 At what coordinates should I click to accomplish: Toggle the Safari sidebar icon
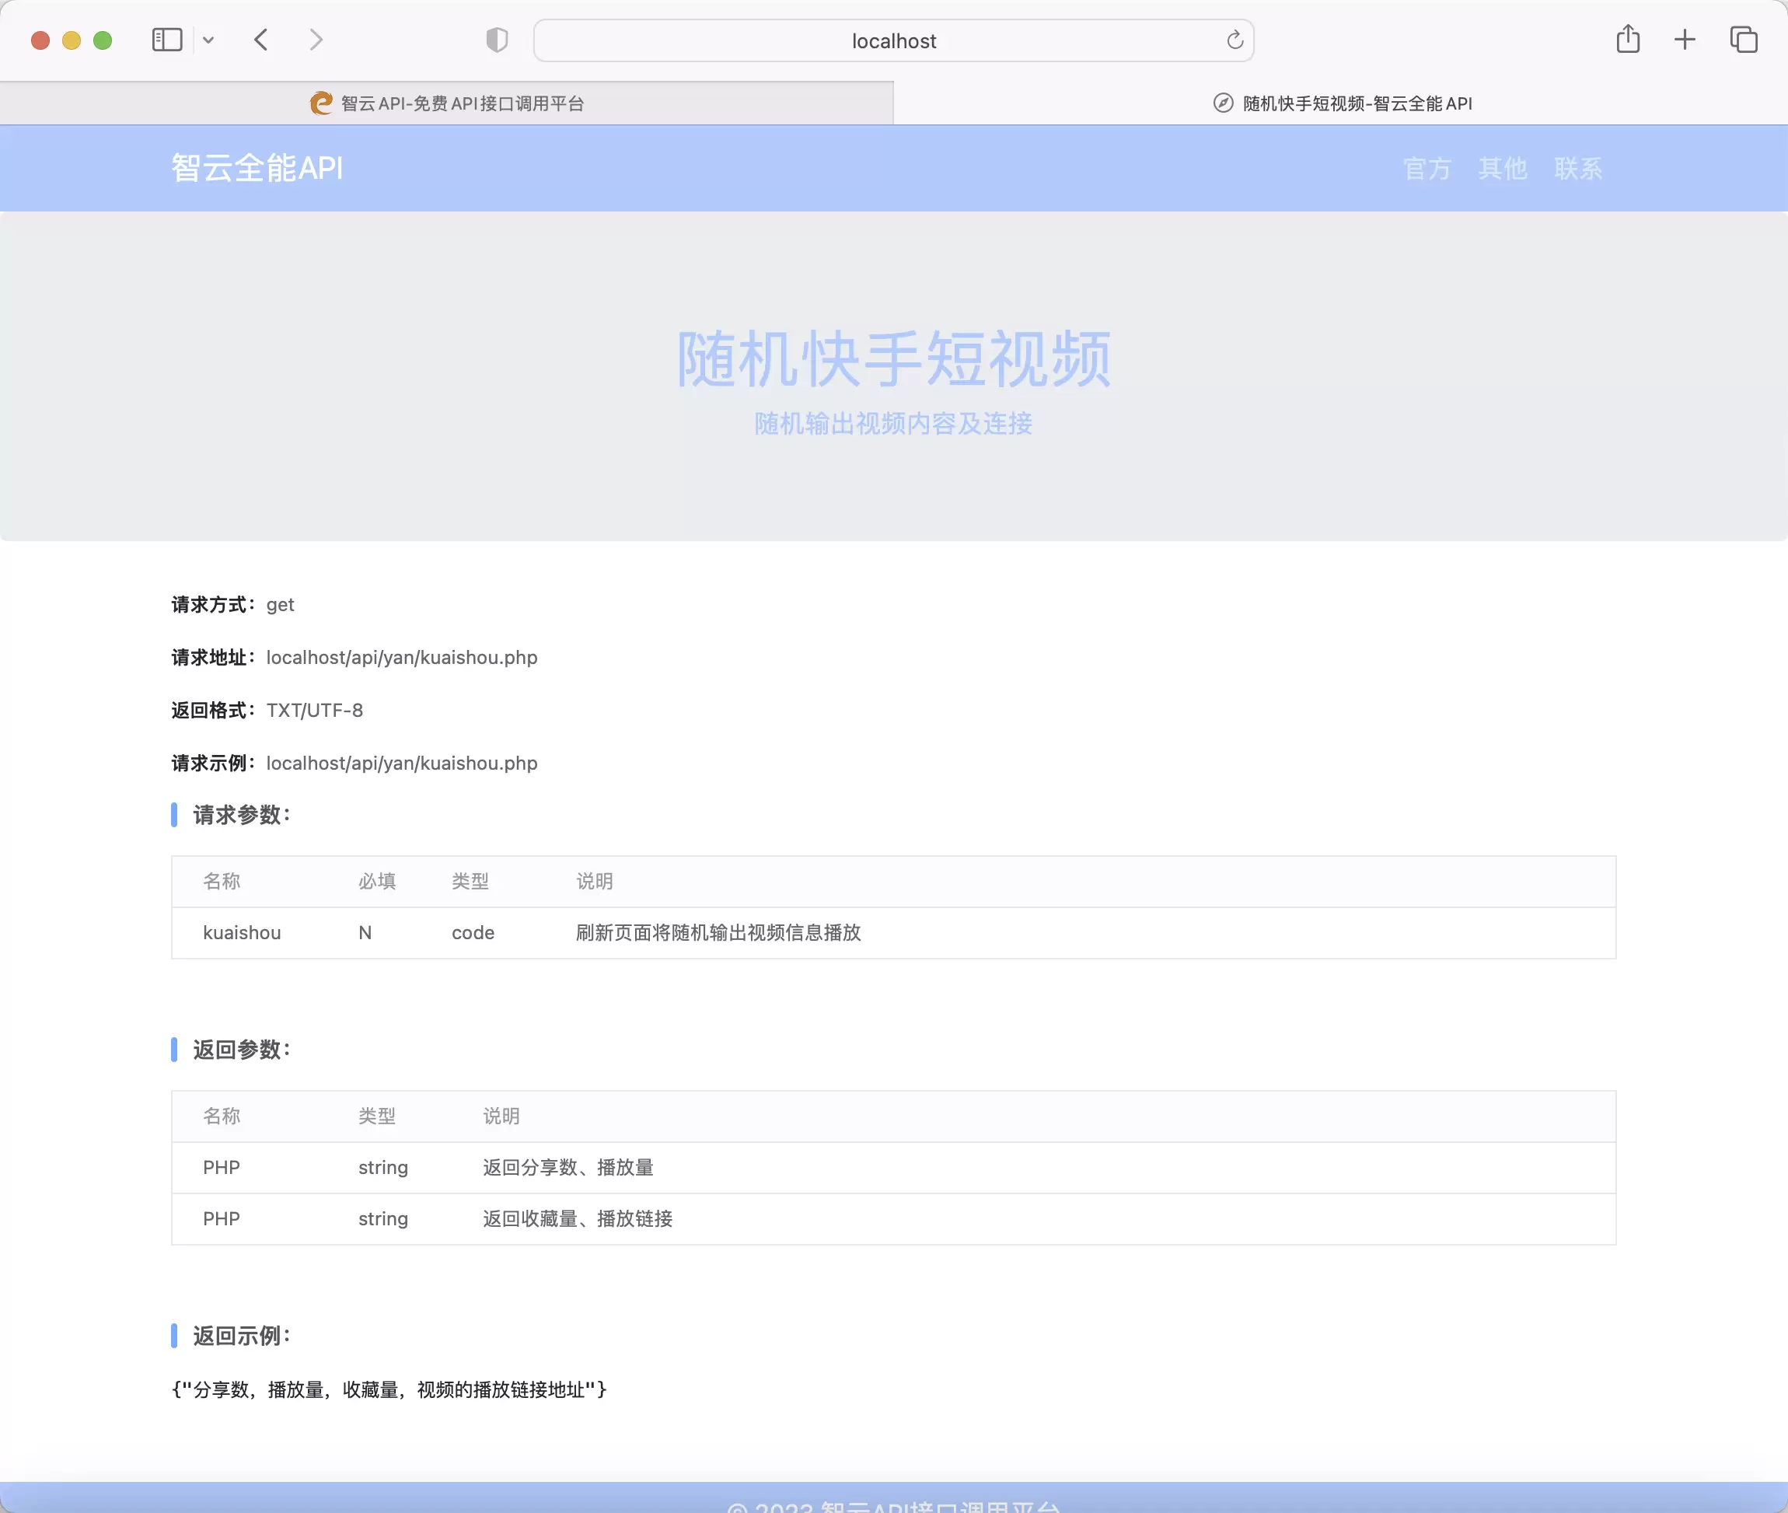pos(166,40)
